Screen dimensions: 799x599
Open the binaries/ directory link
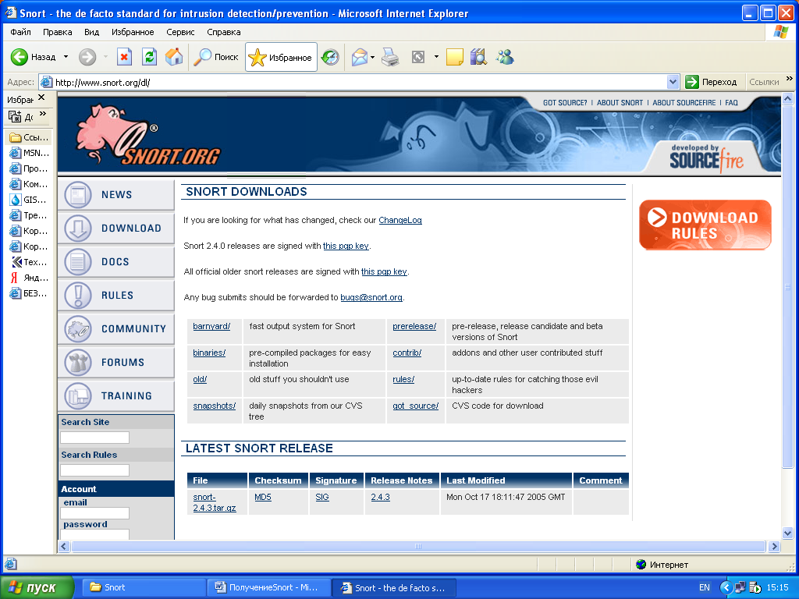tap(209, 353)
